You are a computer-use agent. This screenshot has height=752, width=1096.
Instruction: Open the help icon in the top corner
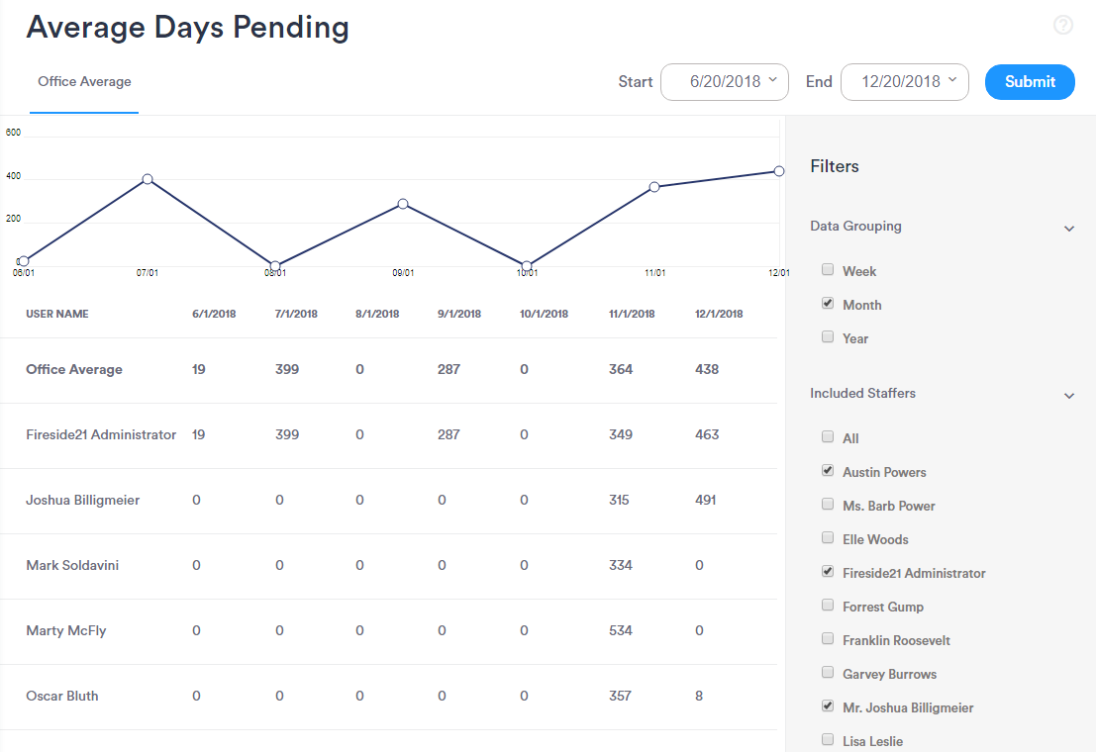[x=1063, y=25]
